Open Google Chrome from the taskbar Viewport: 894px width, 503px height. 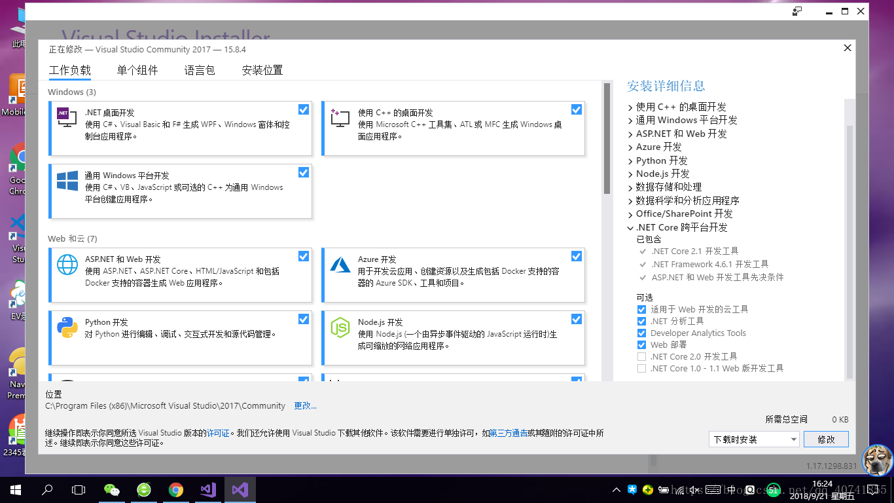(175, 489)
